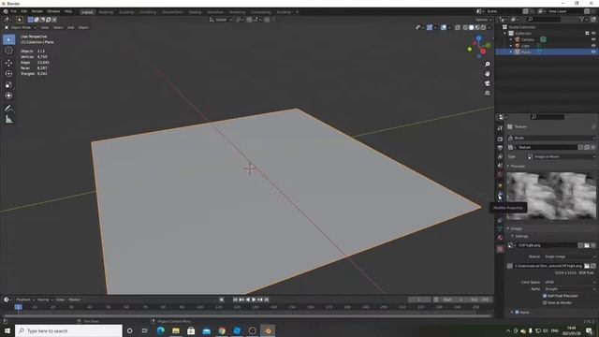Open the Window menu

[x=53, y=12]
